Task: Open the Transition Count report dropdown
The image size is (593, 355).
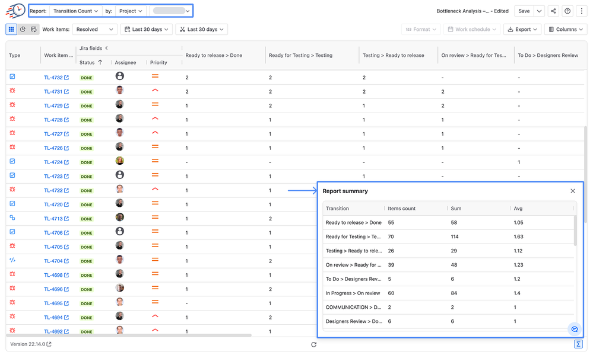Action: pyautogui.click(x=75, y=11)
